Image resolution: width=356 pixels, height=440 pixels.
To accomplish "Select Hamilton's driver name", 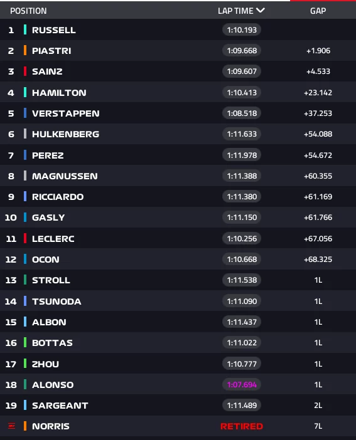I will (59, 93).
